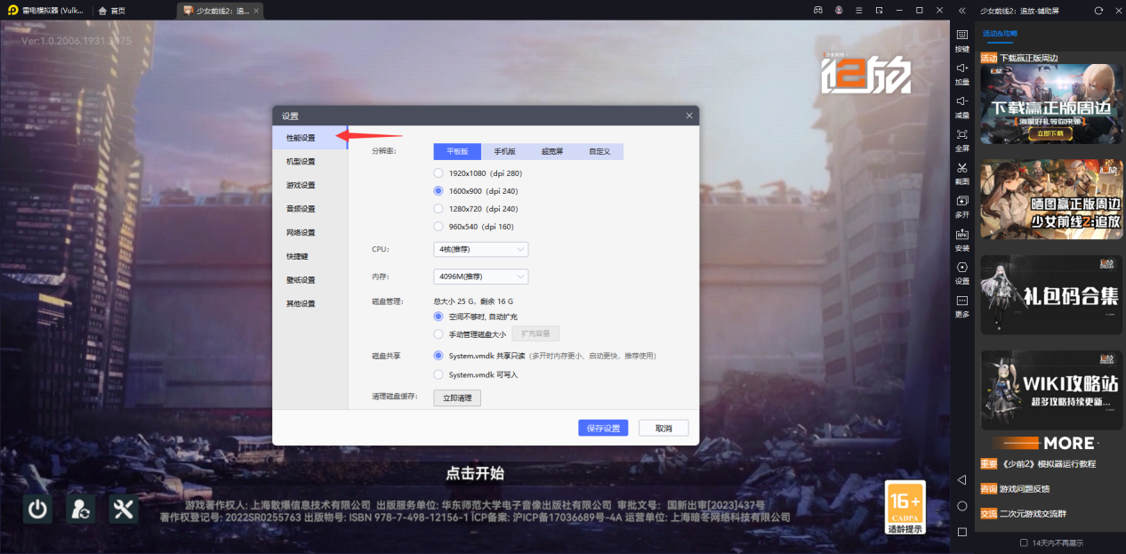Open 音频设置 in settings sidebar
1126x554 pixels.
pyautogui.click(x=310, y=209)
